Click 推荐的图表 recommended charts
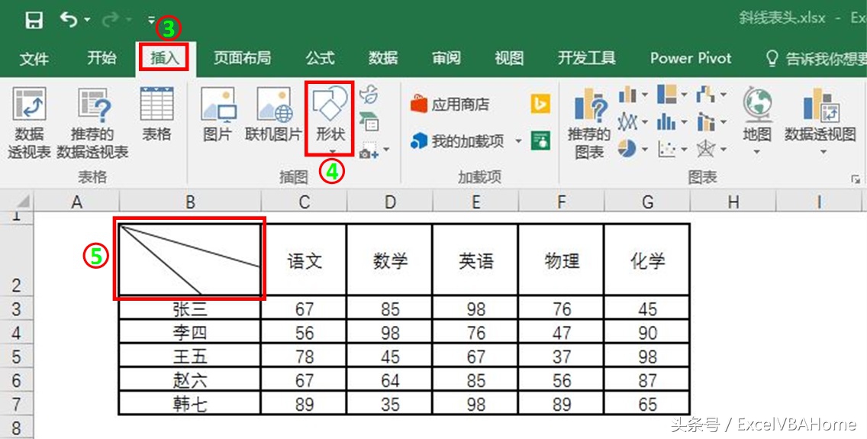This screenshot has height=439, width=867. (589, 123)
